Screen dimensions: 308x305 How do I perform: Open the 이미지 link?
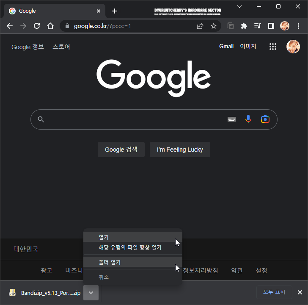point(248,46)
